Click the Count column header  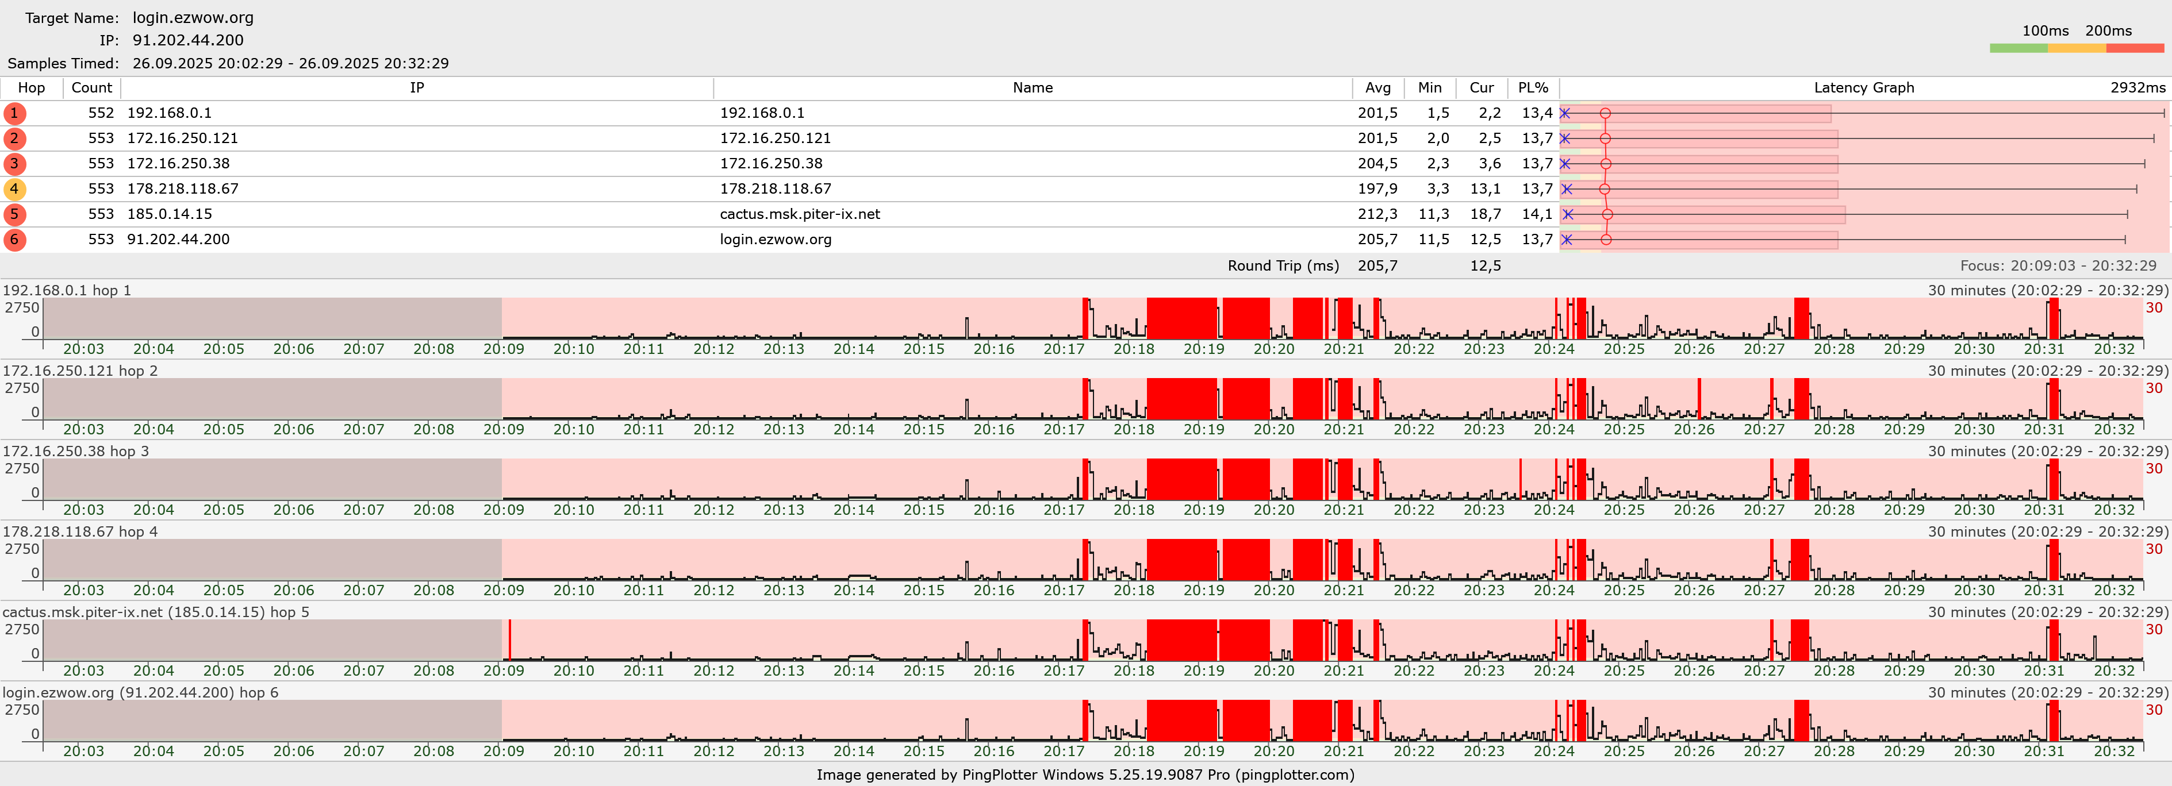point(91,87)
